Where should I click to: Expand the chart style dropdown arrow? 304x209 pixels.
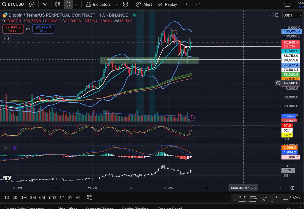pos(77,4)
